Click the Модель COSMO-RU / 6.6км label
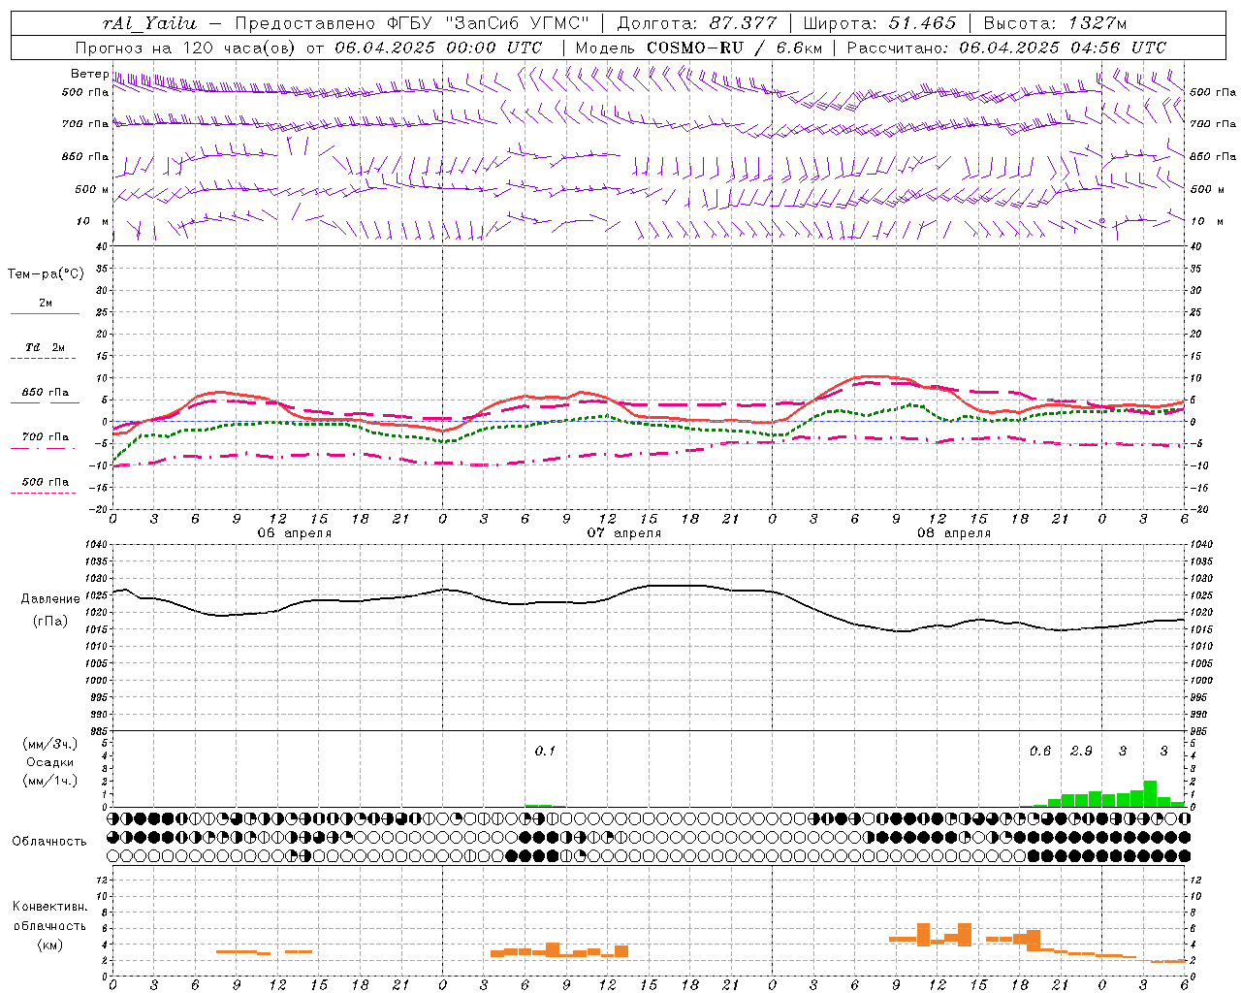 698,48
